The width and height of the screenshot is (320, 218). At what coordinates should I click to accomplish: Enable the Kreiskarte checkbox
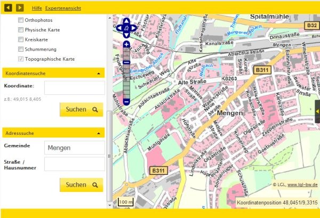click(21, 39)
